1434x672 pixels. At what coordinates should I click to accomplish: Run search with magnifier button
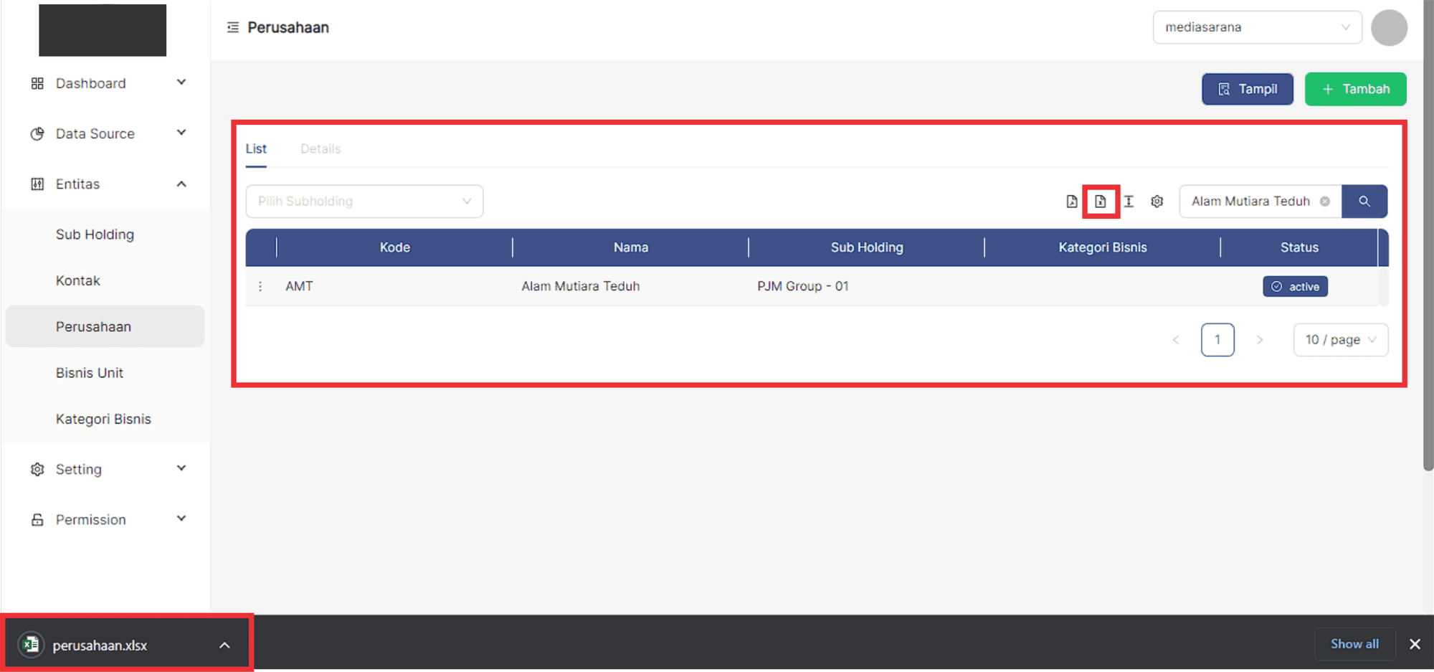click(x=1364, y=202)
